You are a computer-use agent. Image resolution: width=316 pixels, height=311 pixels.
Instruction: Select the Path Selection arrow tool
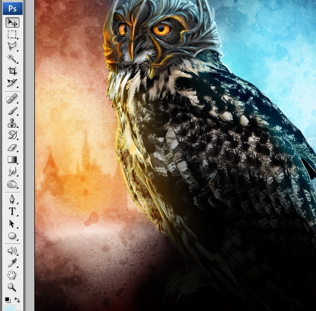click(12, 224)
